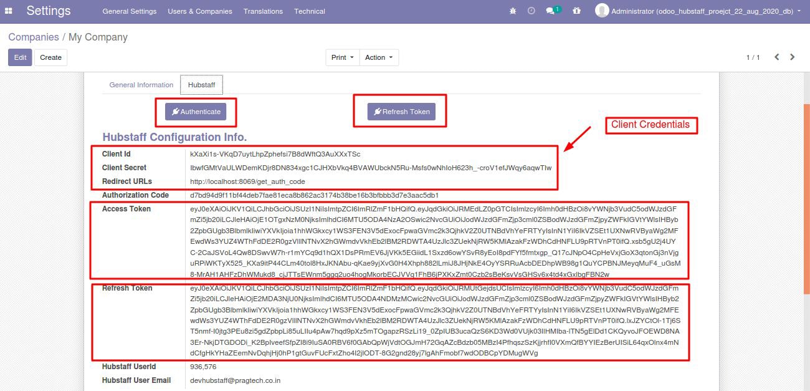The width and height of the screenshot is (810, 391).
Task: Go to the next record arrow
Action: (x=793, y=57)
